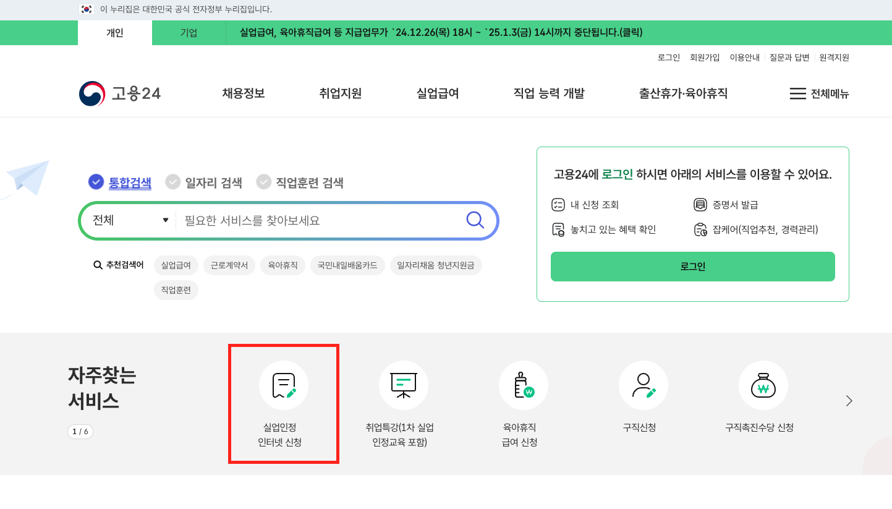
Task: Click the Korean flag icon
Action: click(x=87, y=9)
